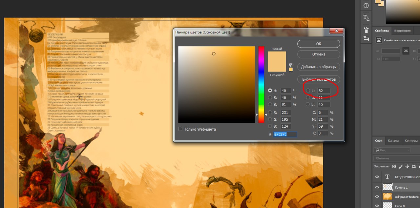The image size is (420, 208).
Task: Click the web-safe color cube warning icon
Action: (291, 65)
